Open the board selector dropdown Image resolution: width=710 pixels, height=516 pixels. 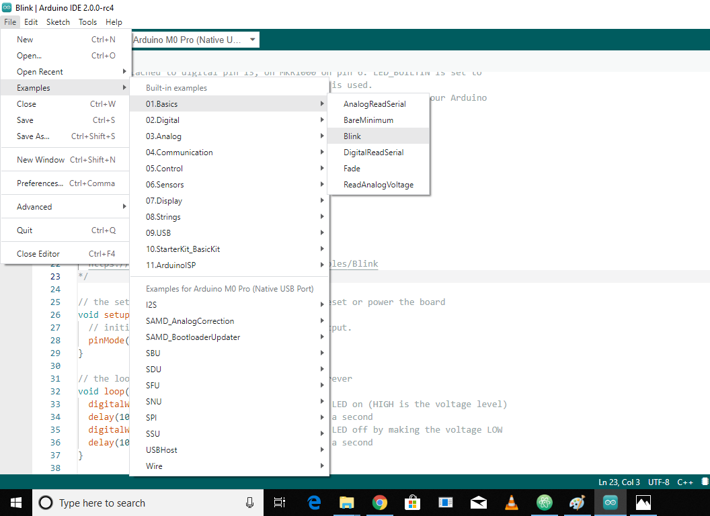pos(196,40)
